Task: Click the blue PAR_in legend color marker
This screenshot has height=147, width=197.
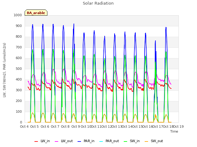Action: (79, 141)
